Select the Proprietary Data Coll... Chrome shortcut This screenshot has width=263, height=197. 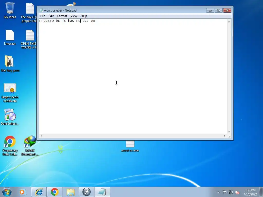(10, 146)
